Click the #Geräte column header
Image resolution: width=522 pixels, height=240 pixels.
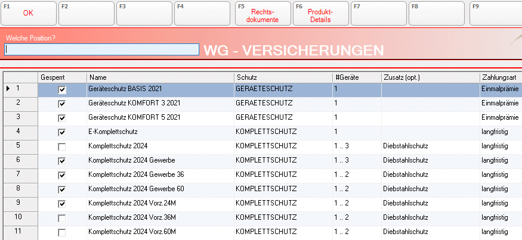[356, 77]
